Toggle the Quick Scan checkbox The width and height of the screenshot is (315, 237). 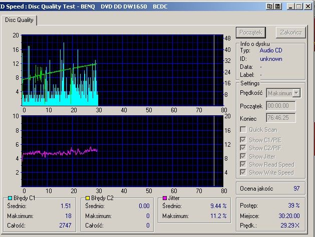(x=243, y=130)
